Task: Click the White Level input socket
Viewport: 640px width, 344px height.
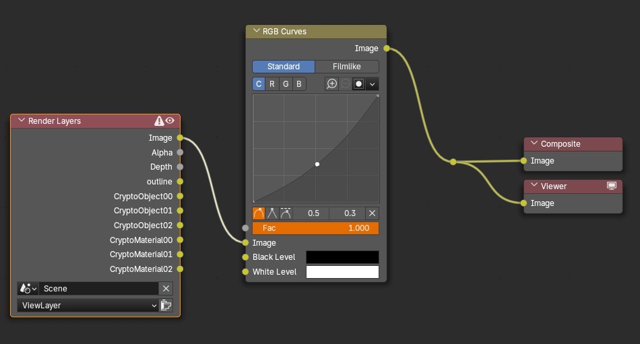Action: [x=245, y=272]
